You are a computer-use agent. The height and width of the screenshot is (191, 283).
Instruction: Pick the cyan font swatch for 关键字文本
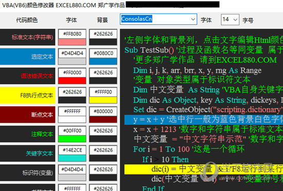(x=72, y=158)
